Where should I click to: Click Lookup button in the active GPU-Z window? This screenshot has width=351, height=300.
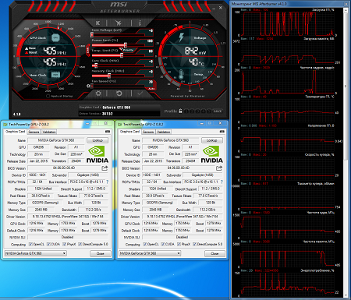212,140
